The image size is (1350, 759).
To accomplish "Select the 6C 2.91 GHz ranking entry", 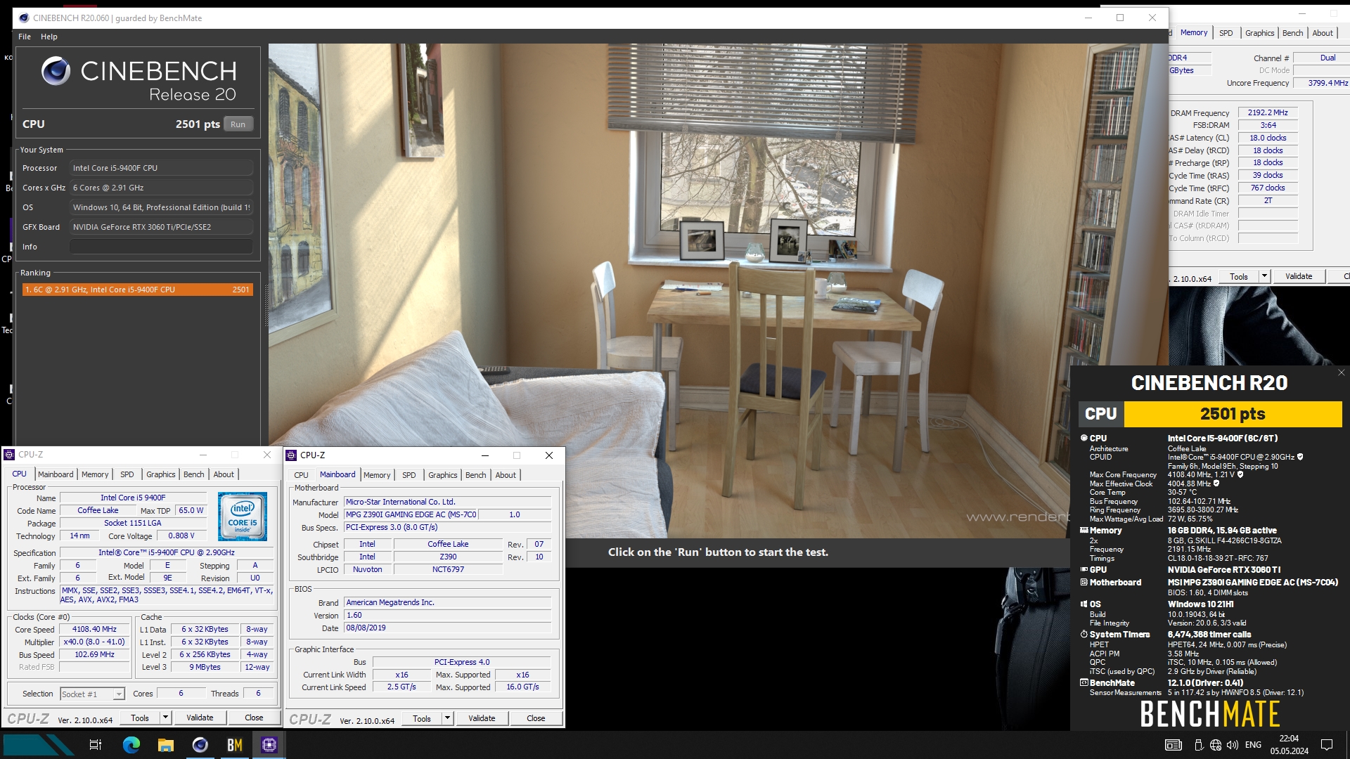I will (138, 290).
